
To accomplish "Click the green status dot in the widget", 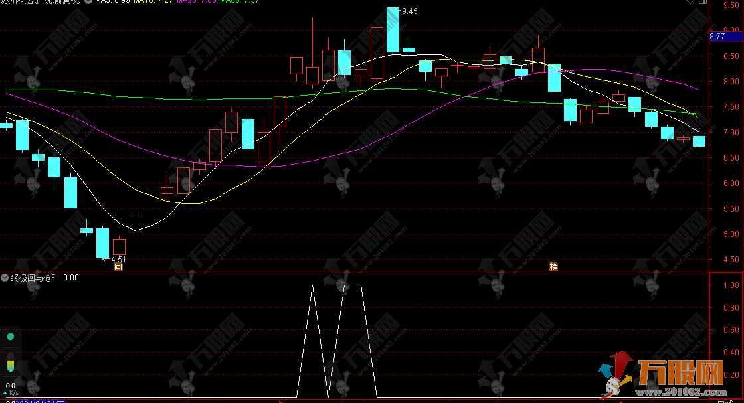I will pyautogui.click(x=11, y=337).
